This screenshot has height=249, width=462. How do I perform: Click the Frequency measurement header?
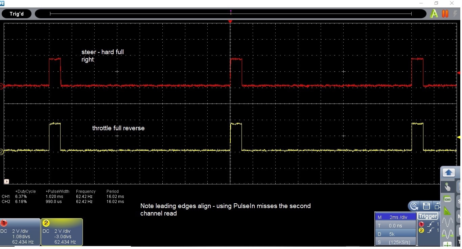[86, 191]
